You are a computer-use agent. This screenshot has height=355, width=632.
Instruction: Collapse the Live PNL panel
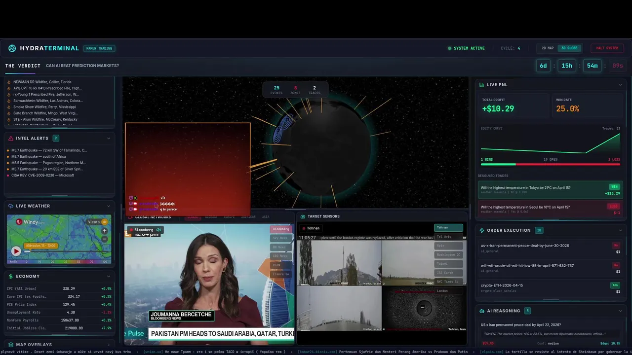click(621, 85)
